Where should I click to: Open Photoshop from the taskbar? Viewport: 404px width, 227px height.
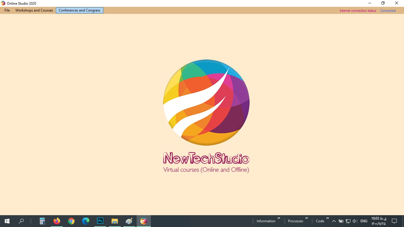100,221
